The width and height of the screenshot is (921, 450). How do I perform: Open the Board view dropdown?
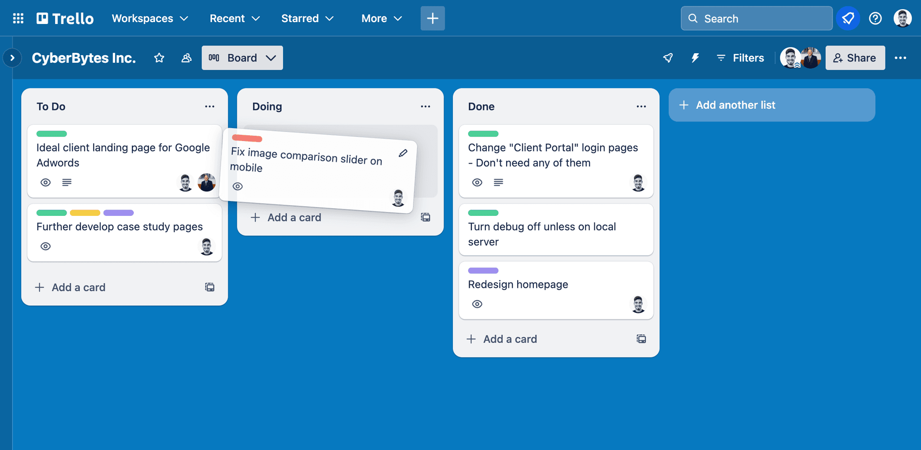[242, 58]
